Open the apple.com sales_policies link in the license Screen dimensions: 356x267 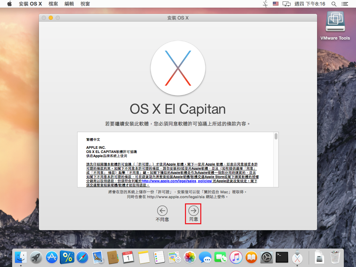click(x=177, y=181)
